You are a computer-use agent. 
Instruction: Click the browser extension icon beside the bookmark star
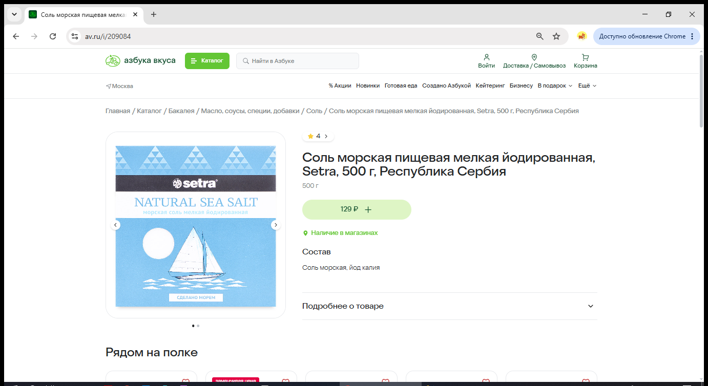tap(581, 36)
